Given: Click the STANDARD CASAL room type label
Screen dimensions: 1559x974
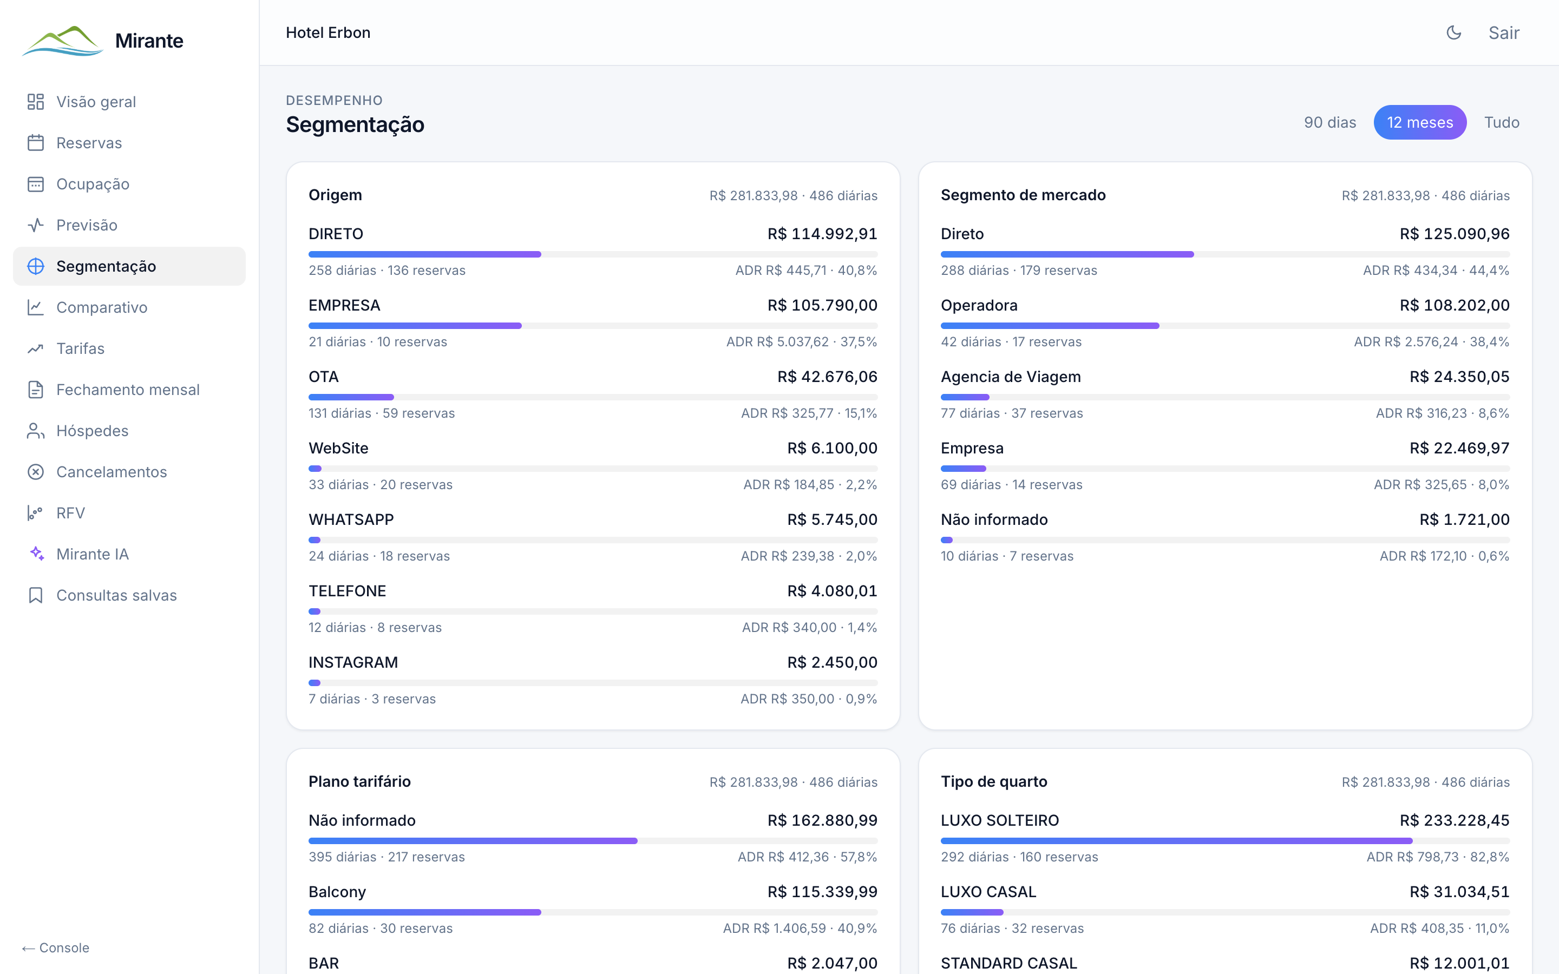Looking at the screenshot, I should tap(1009, 964).
